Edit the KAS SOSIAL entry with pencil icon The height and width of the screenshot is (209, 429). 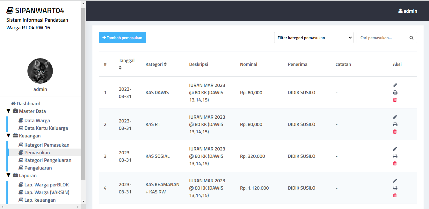395,149
